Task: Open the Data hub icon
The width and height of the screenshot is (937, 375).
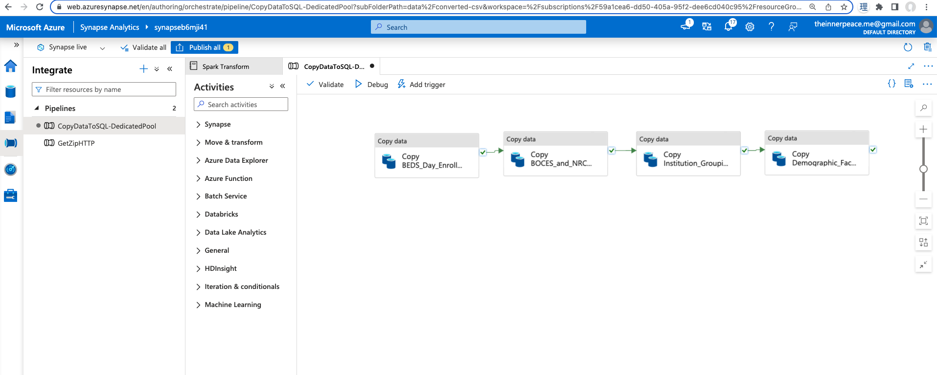Action: click(x=10, y=91)
